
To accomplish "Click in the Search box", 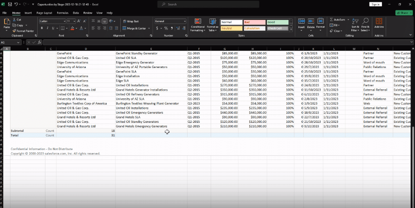I will click(208, 4).
